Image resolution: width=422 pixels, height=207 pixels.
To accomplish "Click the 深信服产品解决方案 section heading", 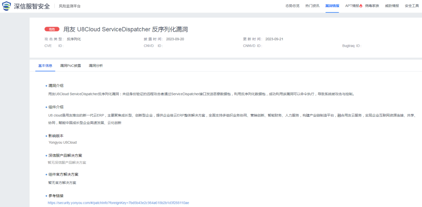I will tap(65, 155).
